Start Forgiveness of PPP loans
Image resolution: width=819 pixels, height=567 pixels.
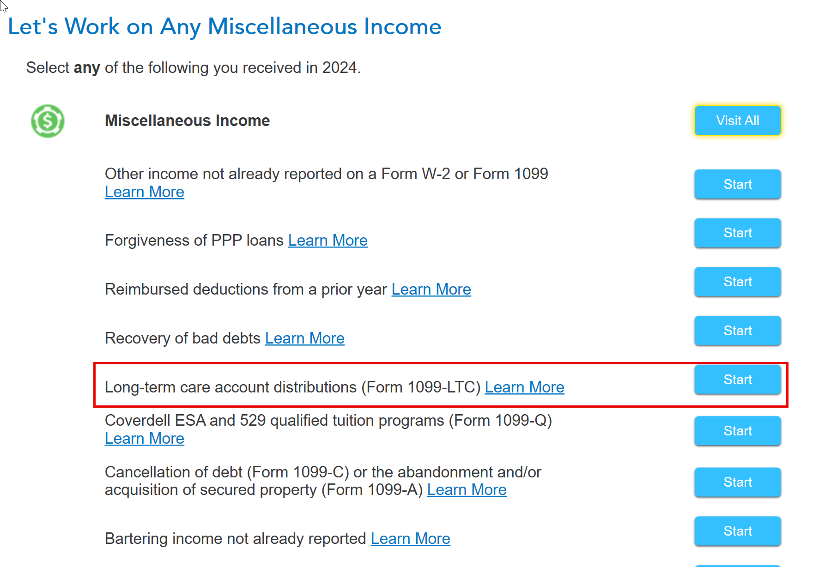coord(737,233)
